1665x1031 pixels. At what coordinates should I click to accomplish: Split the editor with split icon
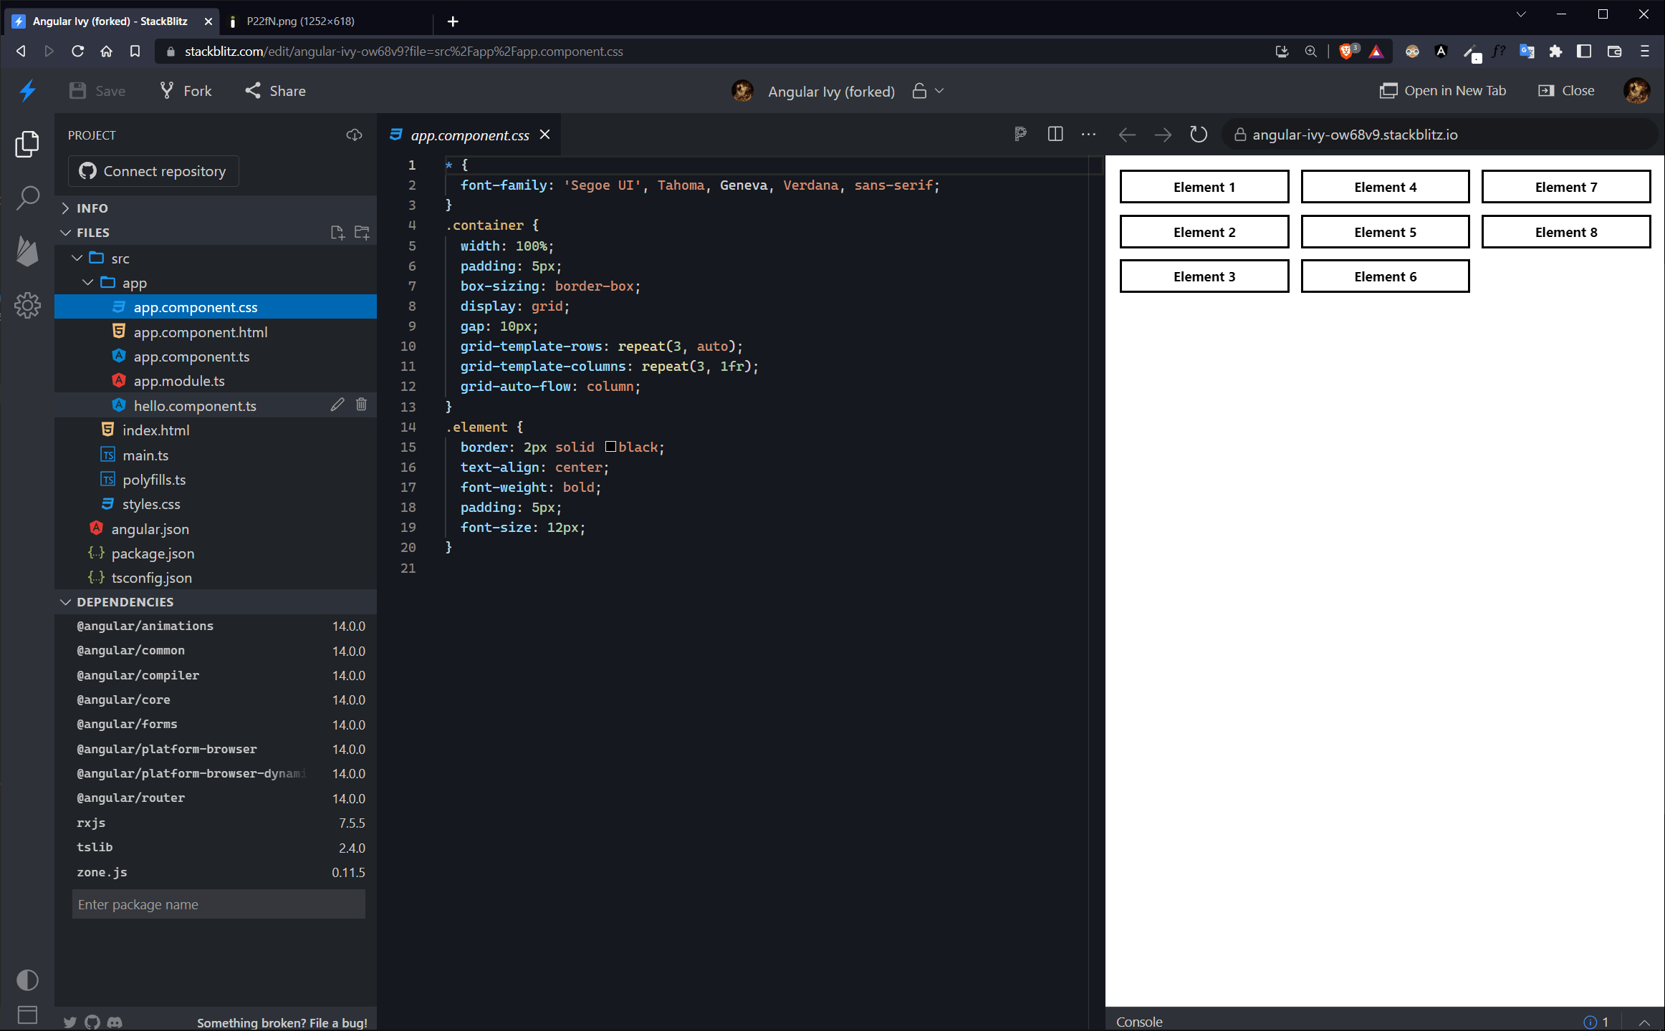click(1055, 134)
